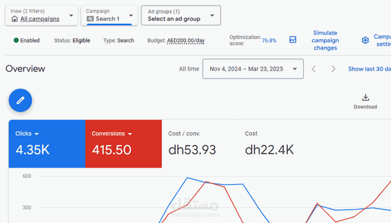Click the Type: Search text
Viewport: 391px width, 223px height.
119,41
